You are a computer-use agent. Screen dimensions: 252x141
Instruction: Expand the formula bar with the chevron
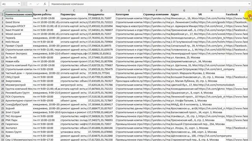click(x=250, y=4)
